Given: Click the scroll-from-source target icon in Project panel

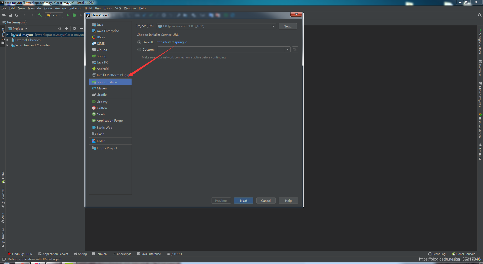Looking at the screenshot, I should point(60,28).
